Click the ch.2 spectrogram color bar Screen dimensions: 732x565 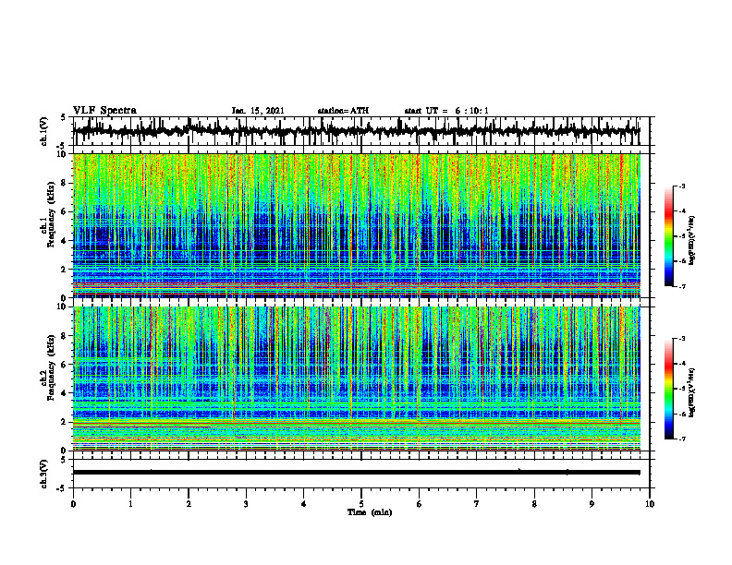pos(669,389)
